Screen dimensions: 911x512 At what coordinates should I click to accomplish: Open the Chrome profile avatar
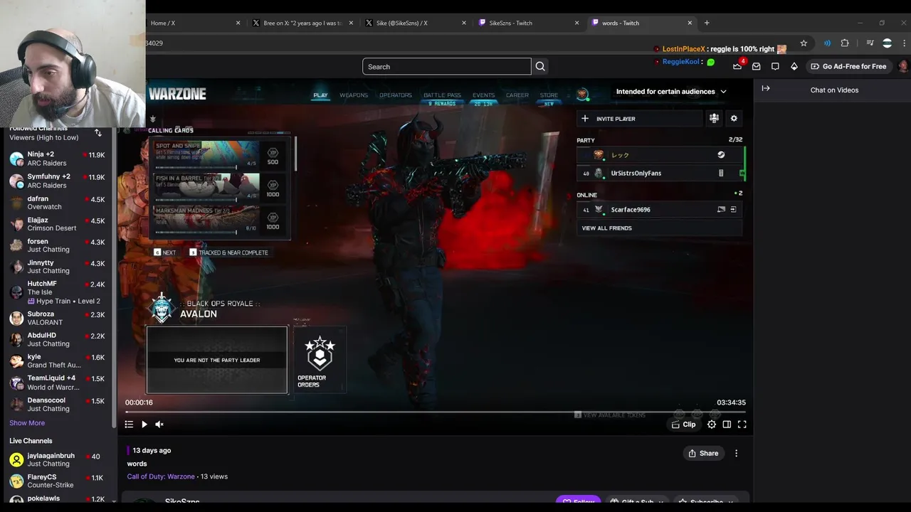tap(887, 43)
